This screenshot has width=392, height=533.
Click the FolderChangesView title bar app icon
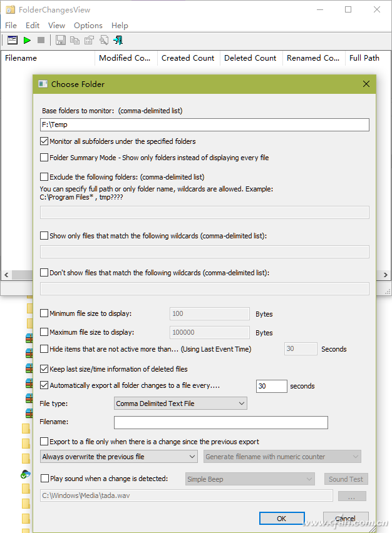pyautogui.click(x=10, y=9)
